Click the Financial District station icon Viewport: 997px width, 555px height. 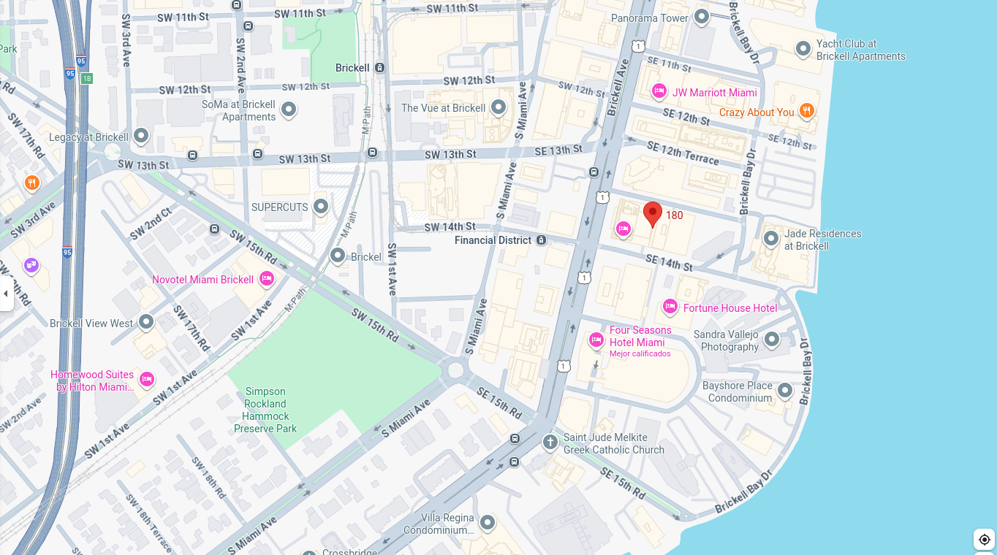(x=541, y=240)
